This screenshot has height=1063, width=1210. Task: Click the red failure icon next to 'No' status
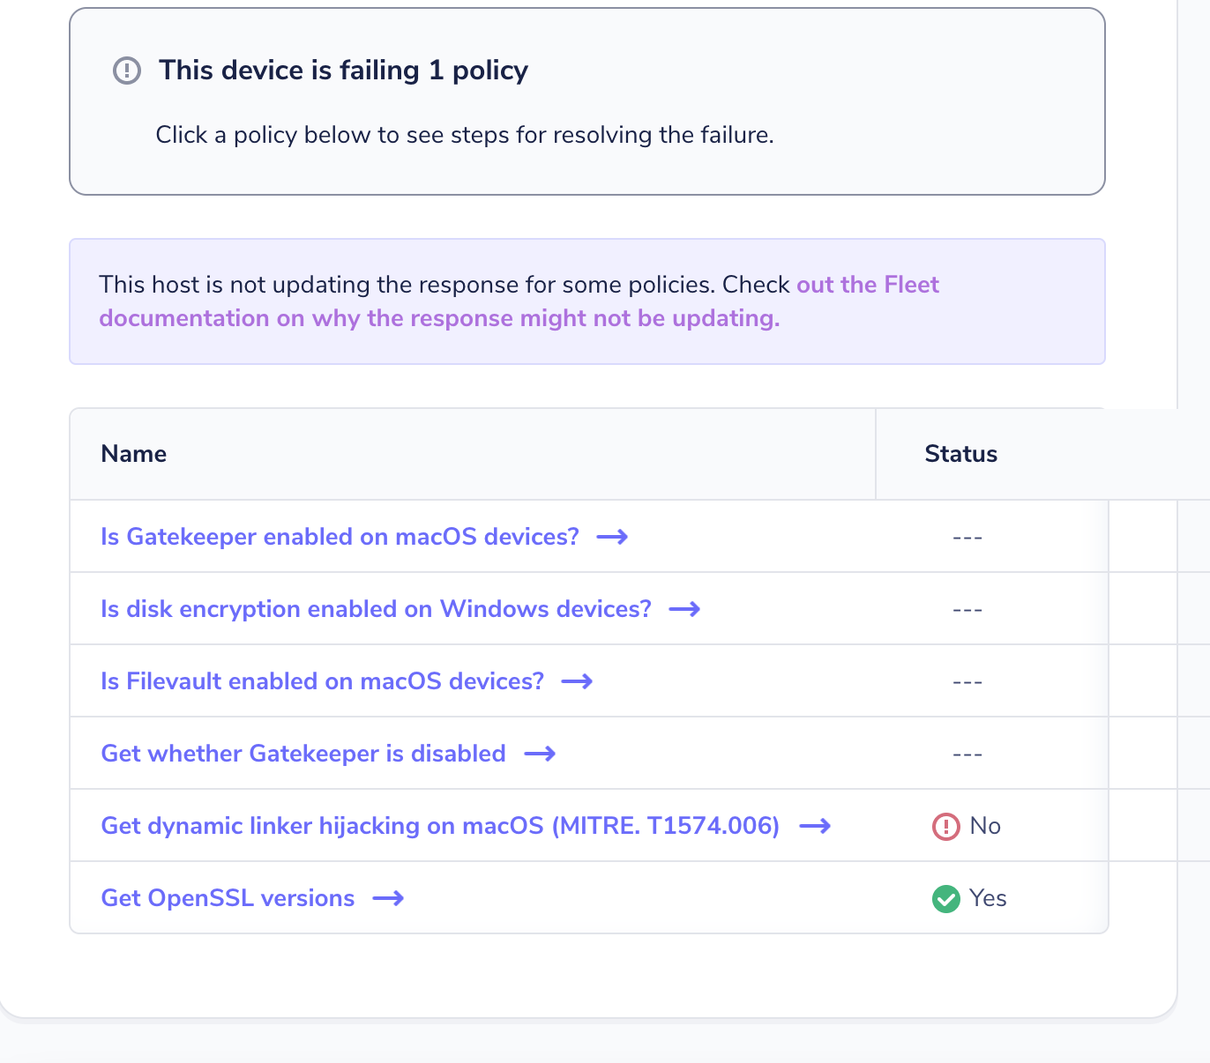945,827
